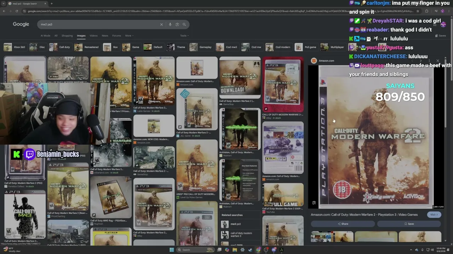This screenshot has width=453, height=254.
Task: Switch to AI Mode tab
Action: tap(45, 36)
